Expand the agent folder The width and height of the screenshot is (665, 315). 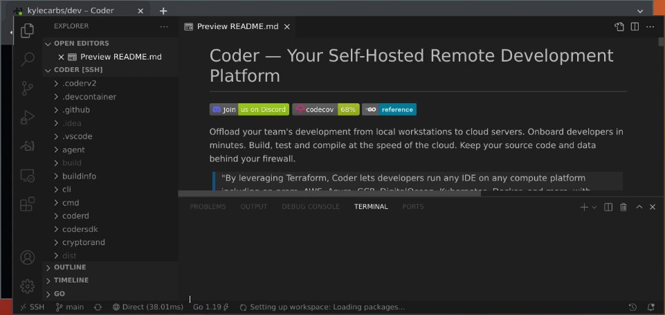(x=110, y=150)
